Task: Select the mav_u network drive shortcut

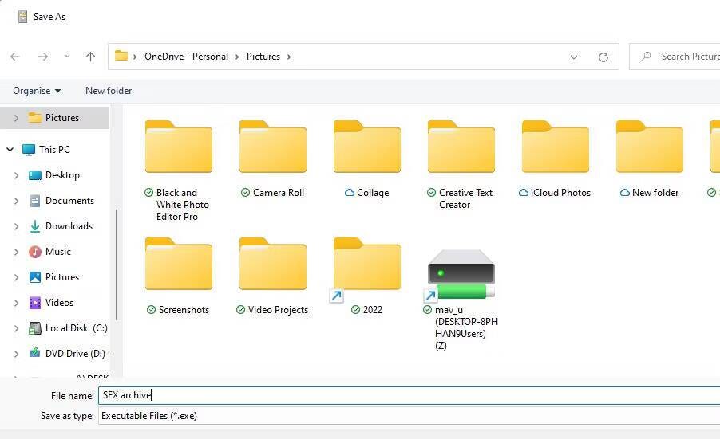Action: tap(461, 300)
